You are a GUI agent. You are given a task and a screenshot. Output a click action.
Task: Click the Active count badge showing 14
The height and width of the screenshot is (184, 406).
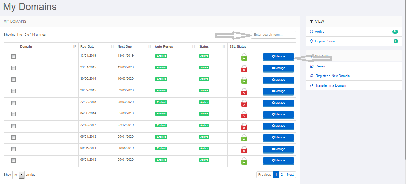pos(395,32)
